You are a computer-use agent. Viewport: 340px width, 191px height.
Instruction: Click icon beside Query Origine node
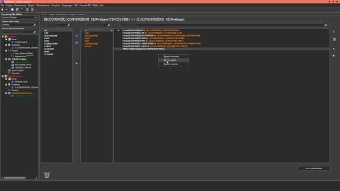10,71
